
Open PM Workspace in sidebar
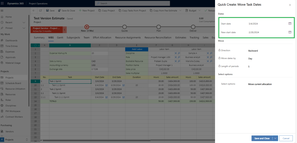(x=13, y=111)
